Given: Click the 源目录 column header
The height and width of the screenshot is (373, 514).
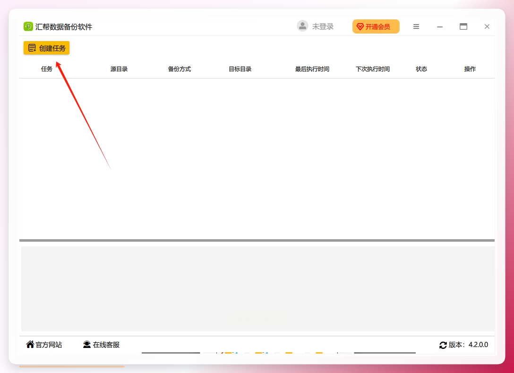Looking at the screenshot, I should pyautogui.click(x=119, y=69).
